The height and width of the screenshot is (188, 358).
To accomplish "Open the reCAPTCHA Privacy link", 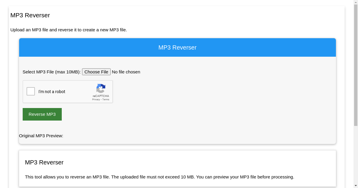I will click(96, 99).
